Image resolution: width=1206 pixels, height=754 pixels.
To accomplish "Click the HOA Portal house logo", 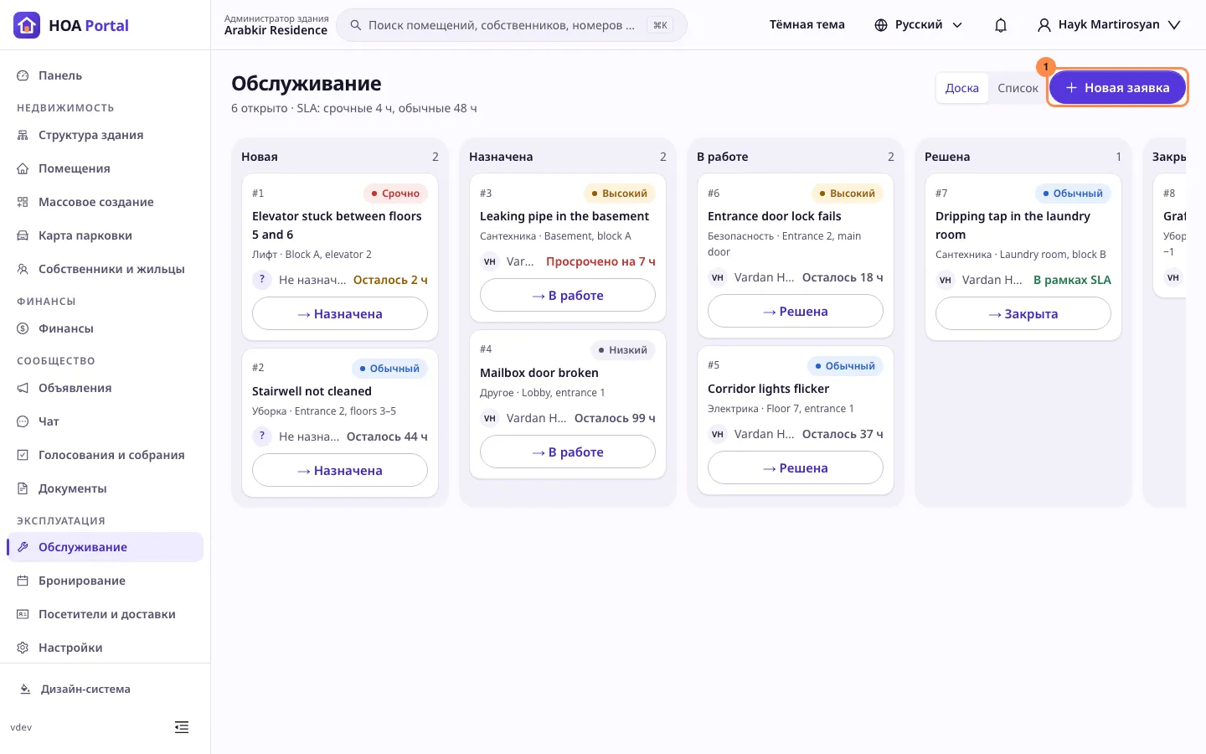I will [27, 25].
